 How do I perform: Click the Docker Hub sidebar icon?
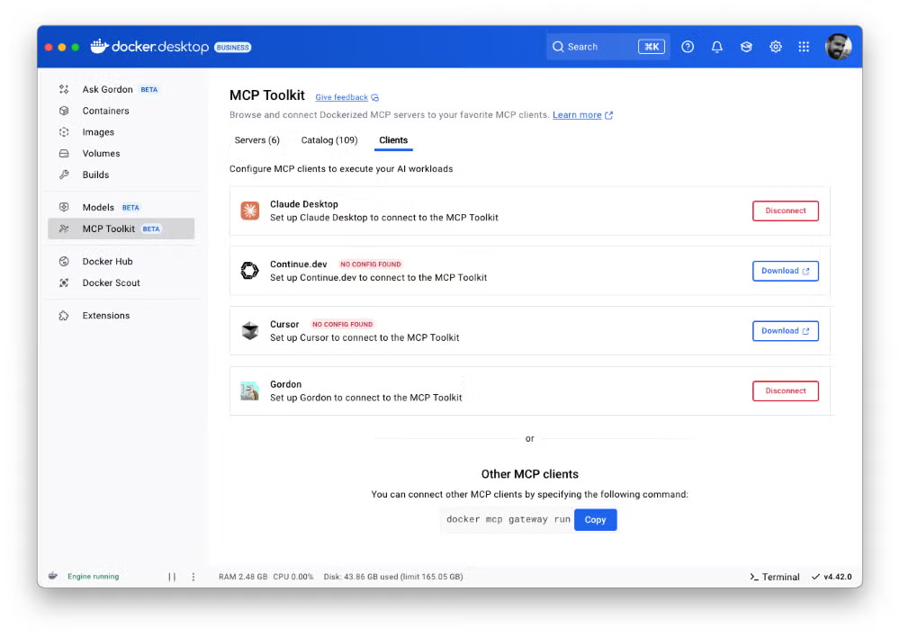point(64,261)
